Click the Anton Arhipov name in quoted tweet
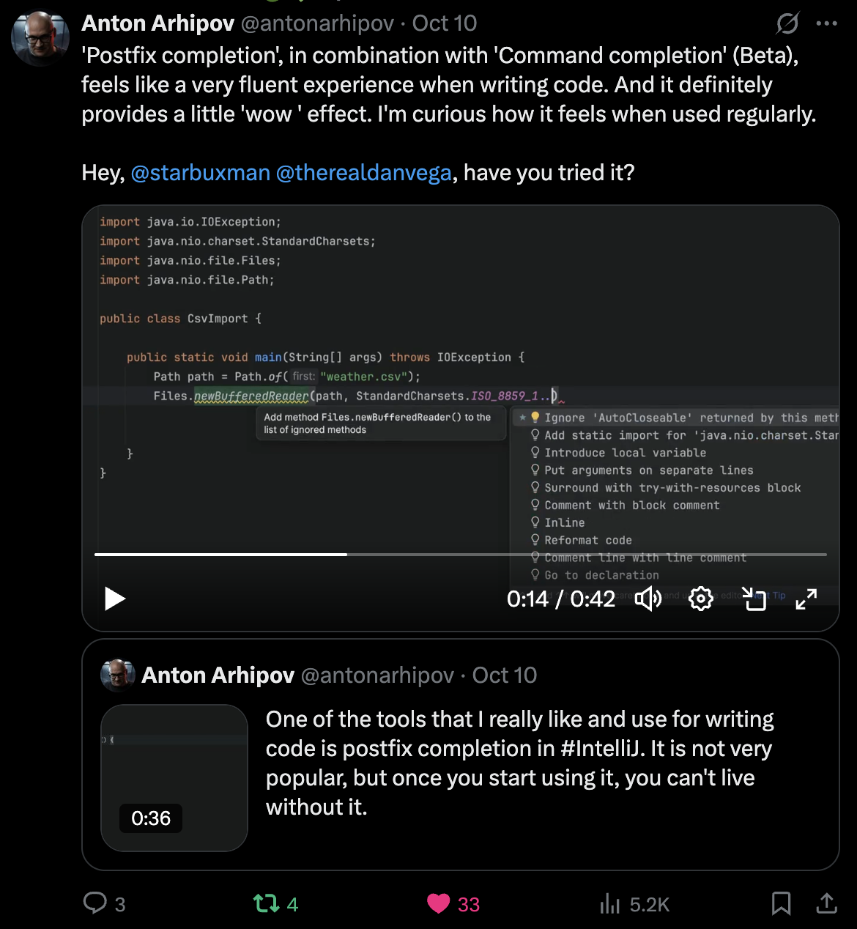857x929 pixels. click(218, 675)
